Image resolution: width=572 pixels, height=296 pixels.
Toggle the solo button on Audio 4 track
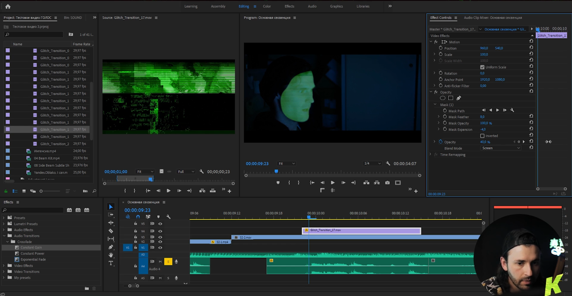[x=168, y=262]
